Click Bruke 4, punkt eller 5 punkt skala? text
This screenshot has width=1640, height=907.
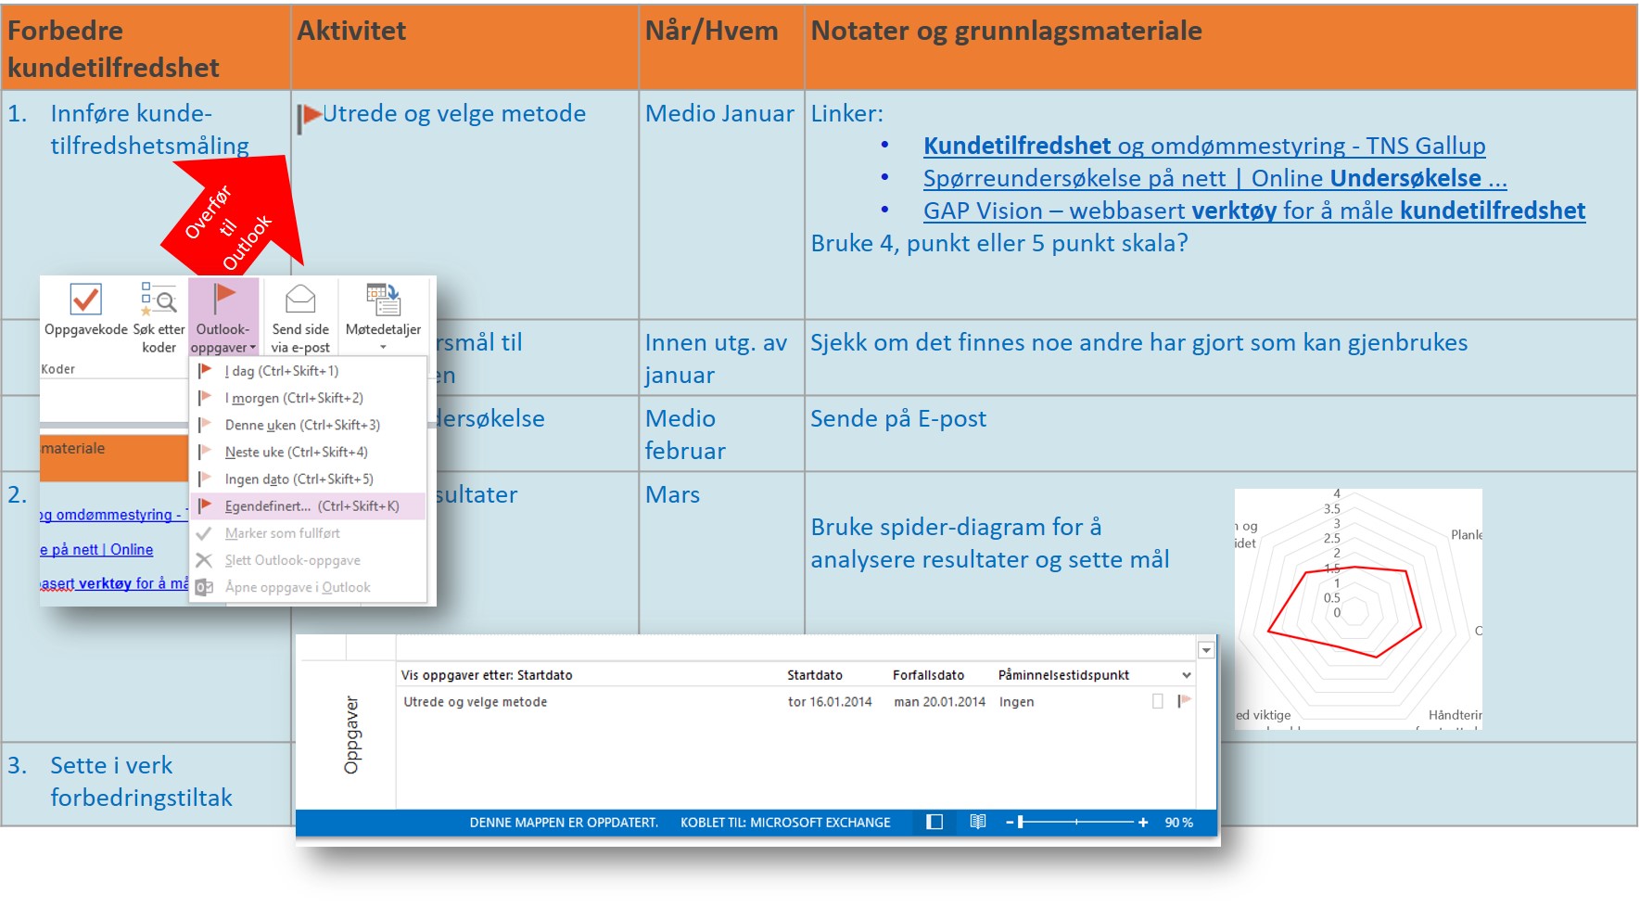click(x=999, y=243)
